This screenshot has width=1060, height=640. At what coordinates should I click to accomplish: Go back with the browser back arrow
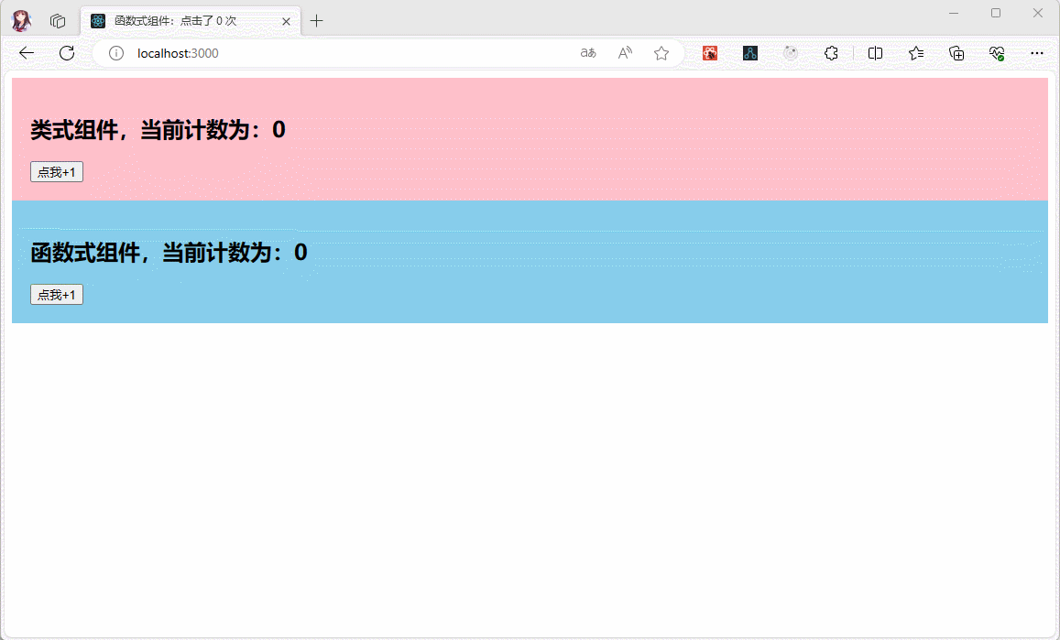[x=27, y=53]
